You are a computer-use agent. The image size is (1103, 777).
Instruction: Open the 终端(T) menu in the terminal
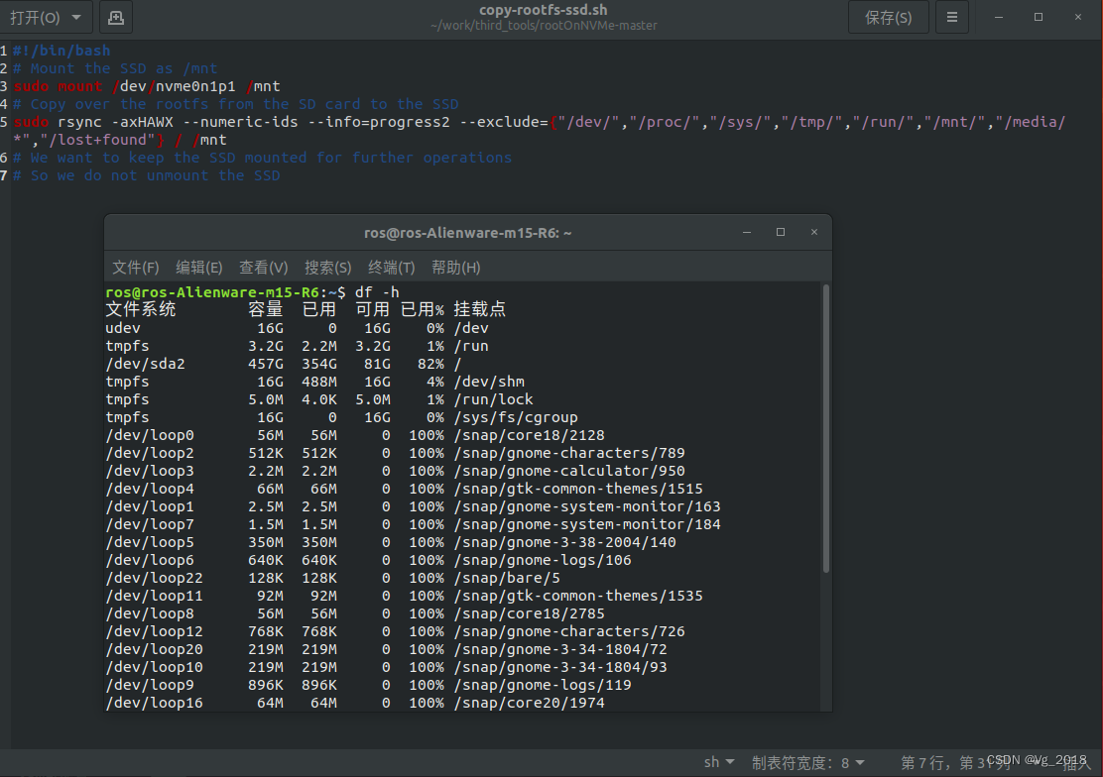click(x=390, y=267)
